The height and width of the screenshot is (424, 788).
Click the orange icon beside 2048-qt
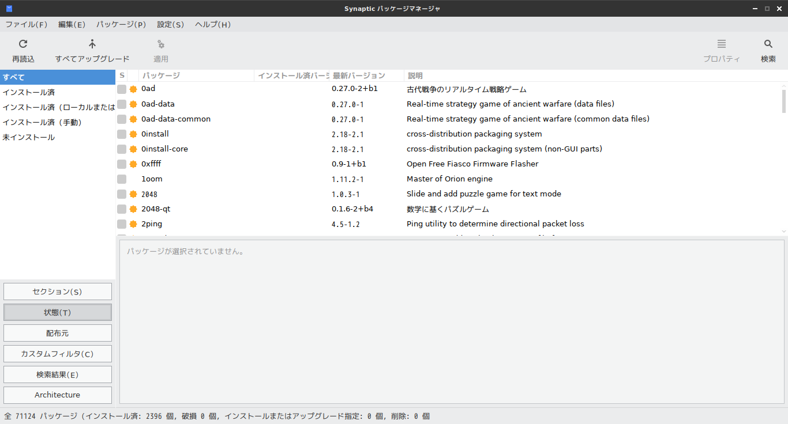pyautogui.click(x=133, y=209)
